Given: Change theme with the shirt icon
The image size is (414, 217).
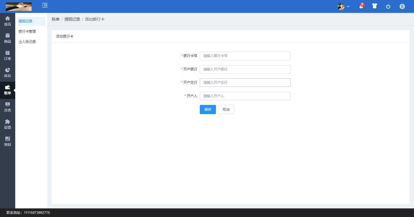Looking at the screenshot, I should click(374, 6).
